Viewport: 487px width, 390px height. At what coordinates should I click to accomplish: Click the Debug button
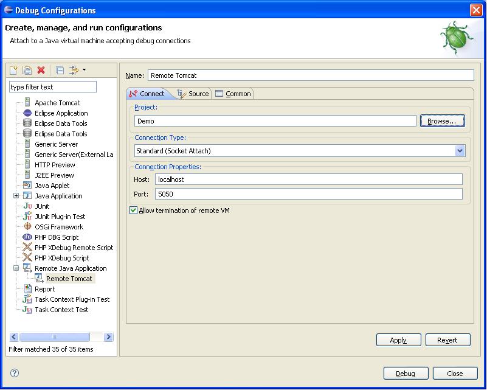[x=406, y=373]
